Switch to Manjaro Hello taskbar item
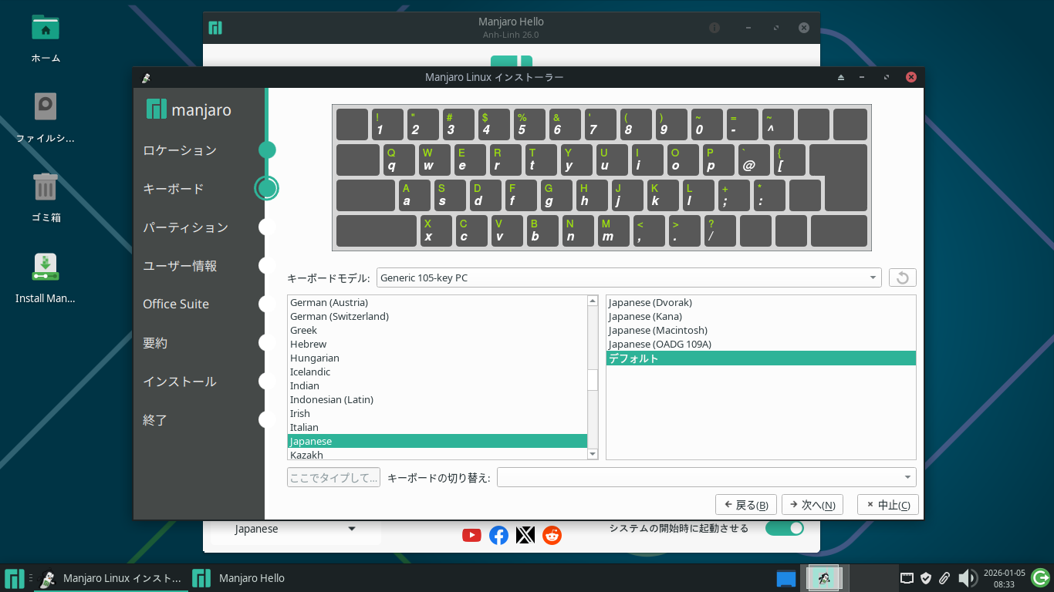1054x592 pixels. (x=239, y=578)
